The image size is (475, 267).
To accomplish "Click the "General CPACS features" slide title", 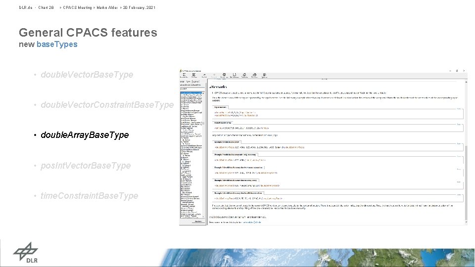I will coord(88,33).
